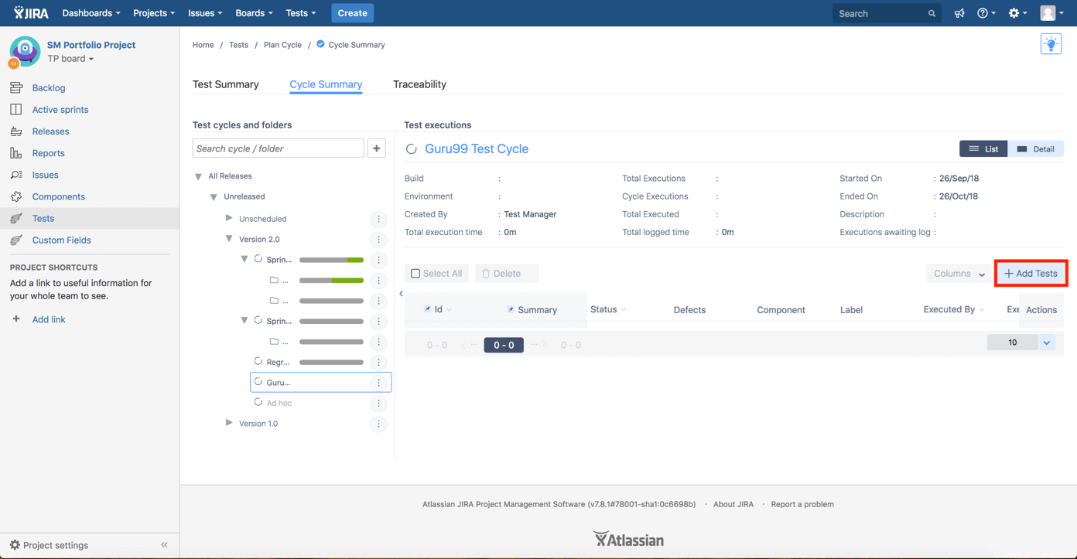The width and height of the screenshot is (1077, 559).
Task: Open the page size dropdown showing 10
Action: tap(1047, 343)
